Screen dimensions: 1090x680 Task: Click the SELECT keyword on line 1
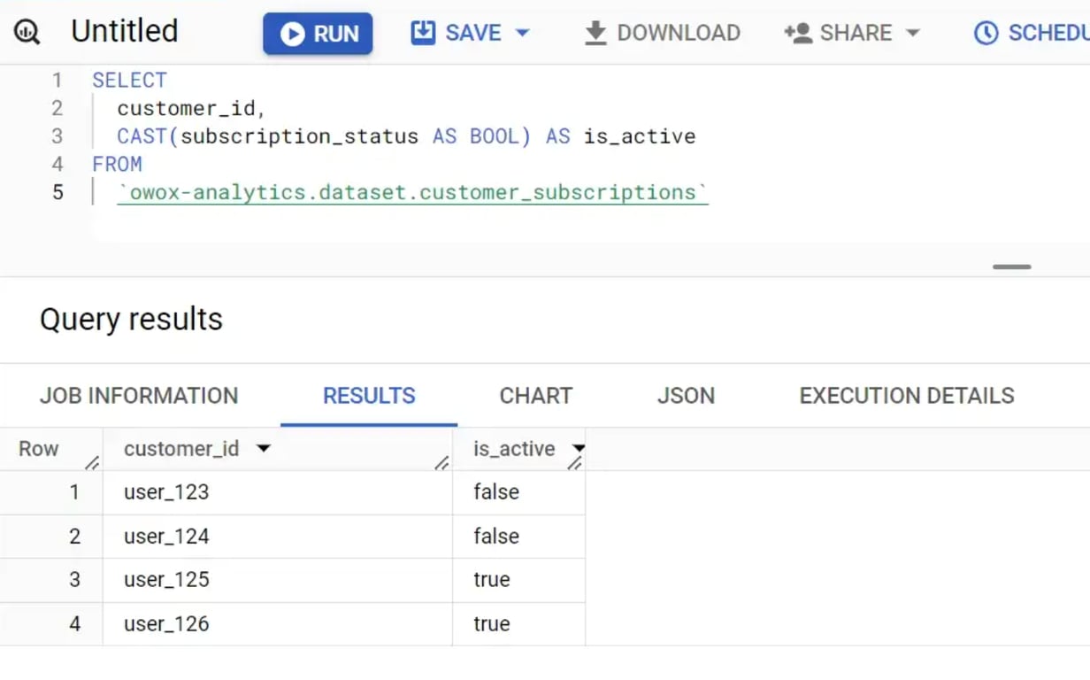(x=129, y=80)
